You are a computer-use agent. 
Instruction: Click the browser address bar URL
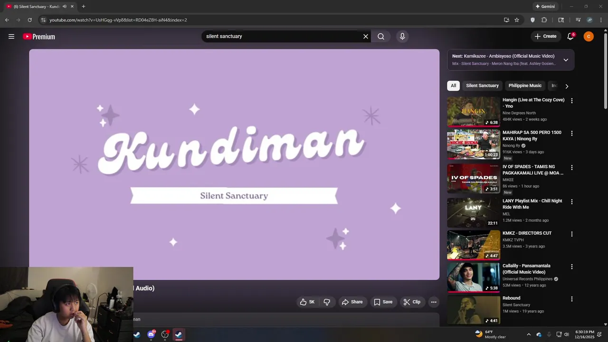[x=118, y=20]
